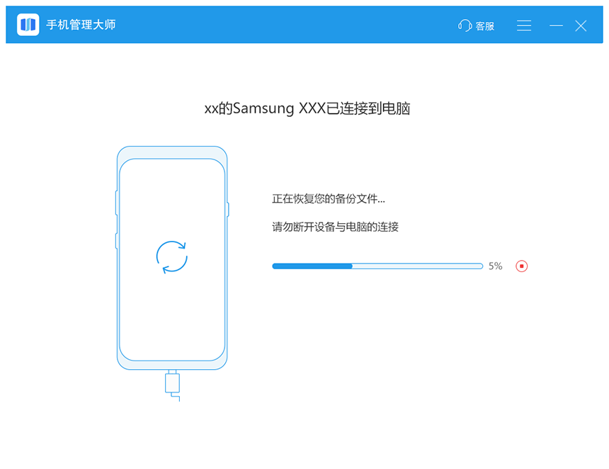Click the 正在恢复您的备份文件 status text
Viewport: 609px width, 469px height.
pyautogui.click(x=329, y=199)
